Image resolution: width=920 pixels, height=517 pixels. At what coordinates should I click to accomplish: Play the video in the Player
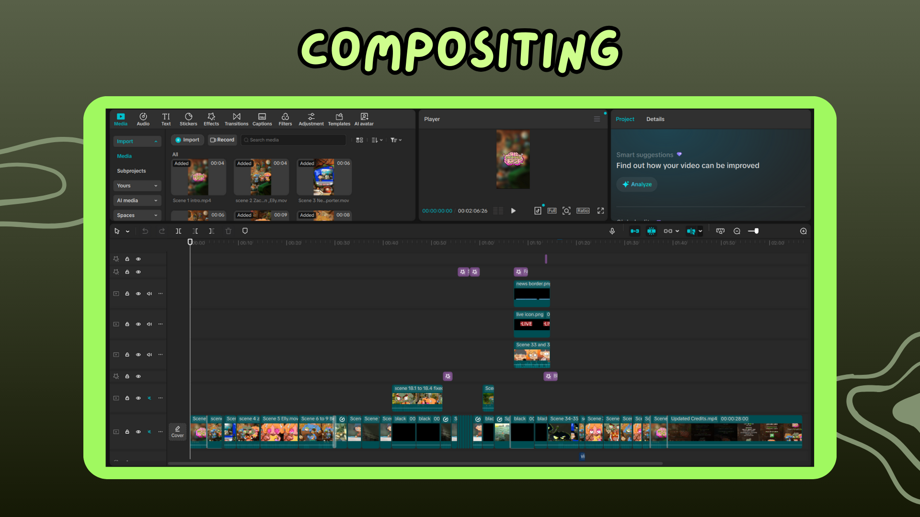tap(513, 211)
